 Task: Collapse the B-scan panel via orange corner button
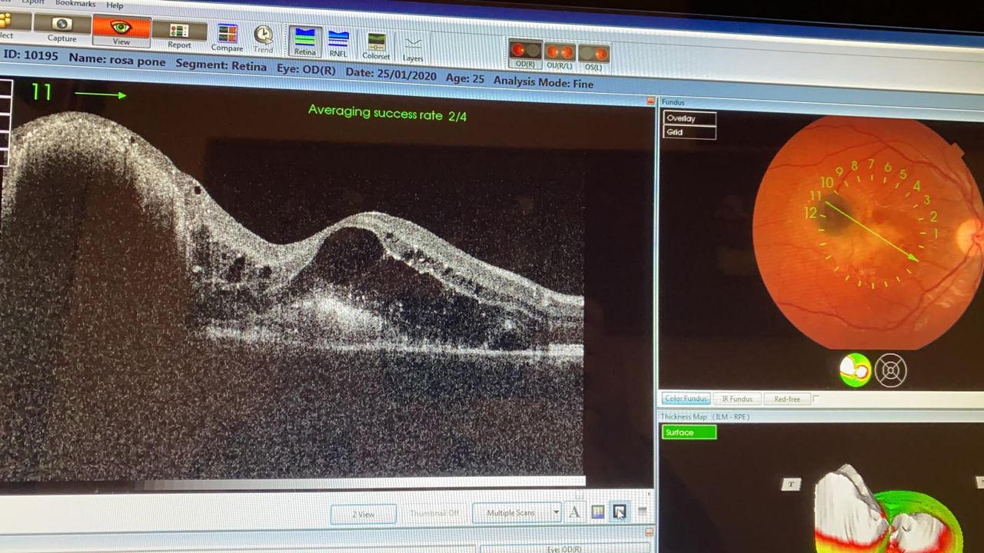(650, 101)
